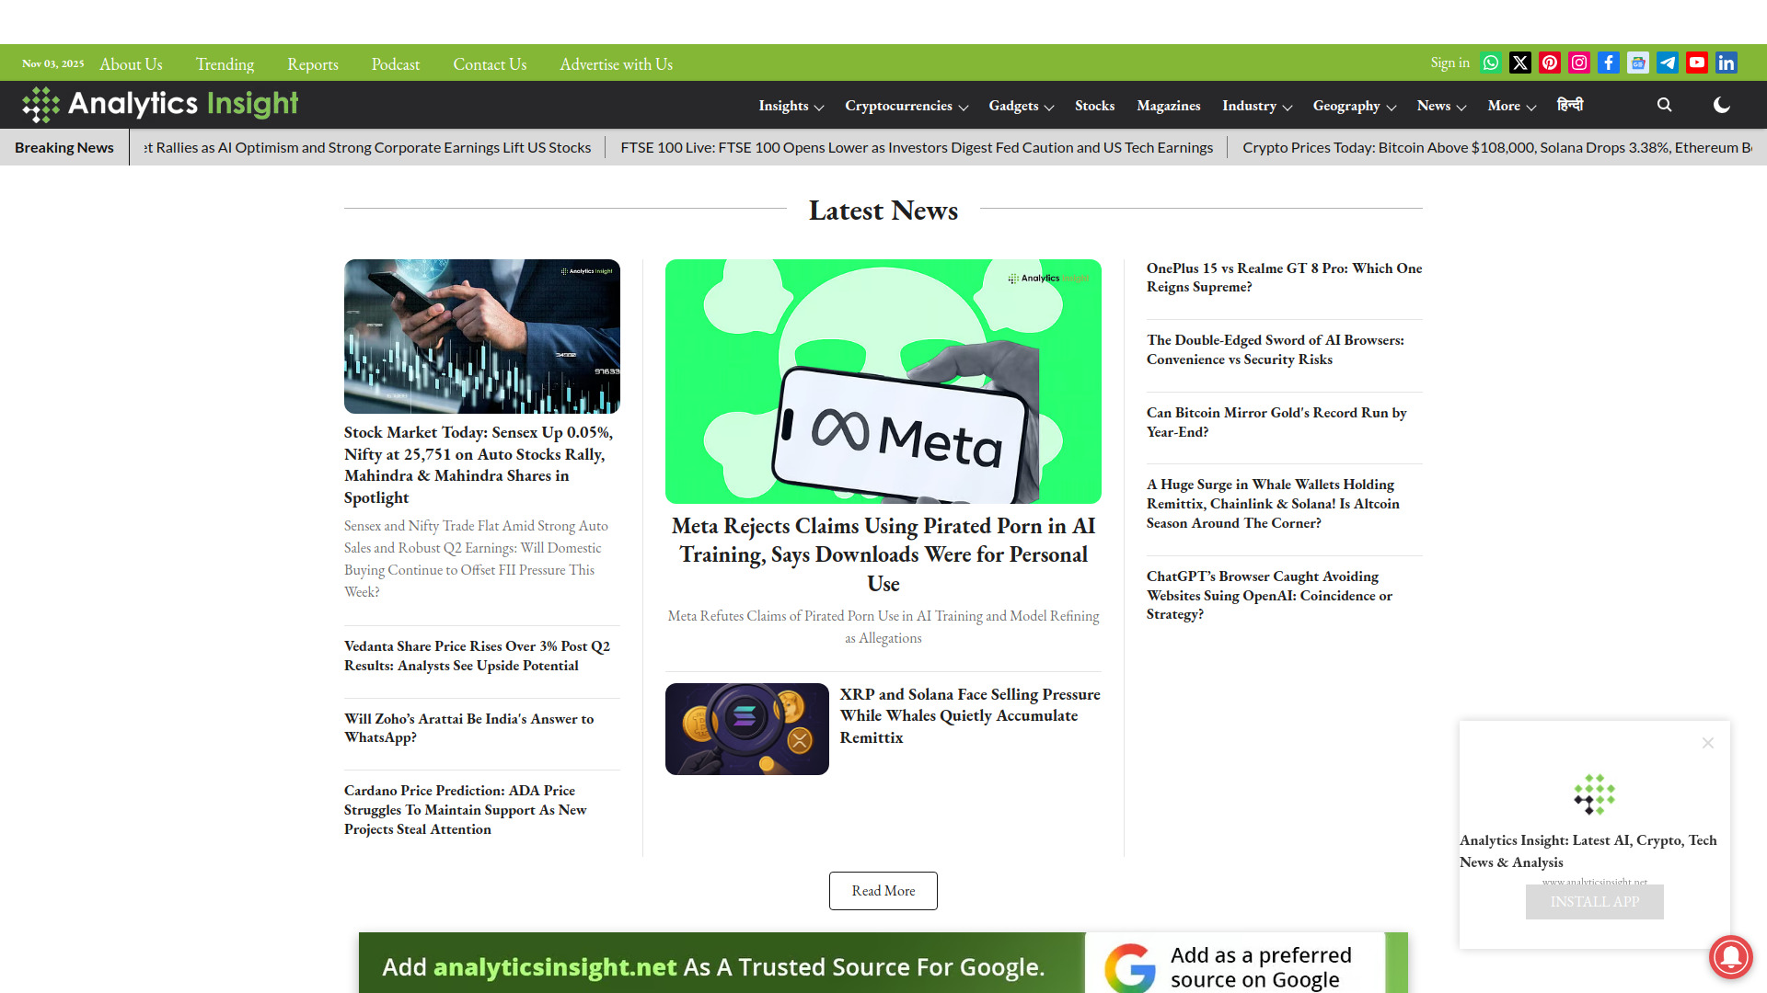The image size is (1767, 993).
Task: Open the Telegram channel icon
Action: click(1668, 63)
